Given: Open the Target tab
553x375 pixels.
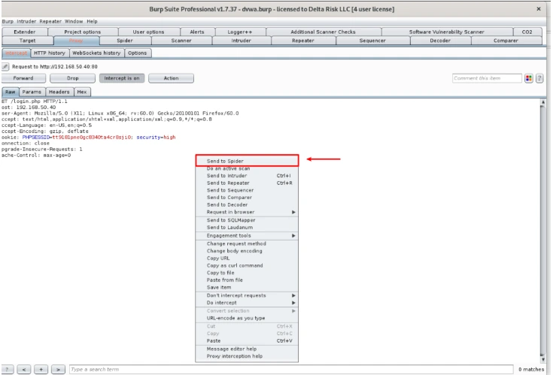Looking at the screenshot, I should click(x=28, y=41).
